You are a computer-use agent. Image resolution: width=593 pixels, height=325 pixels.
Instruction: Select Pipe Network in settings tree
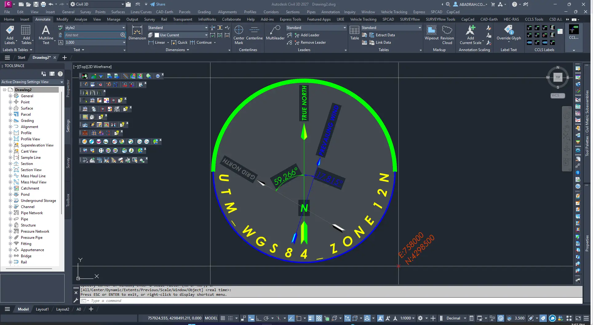(32, 213)
